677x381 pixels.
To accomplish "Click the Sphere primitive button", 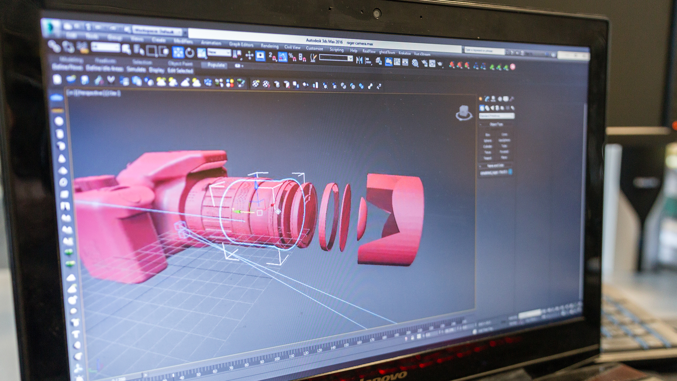I will (x=487, y=140).
